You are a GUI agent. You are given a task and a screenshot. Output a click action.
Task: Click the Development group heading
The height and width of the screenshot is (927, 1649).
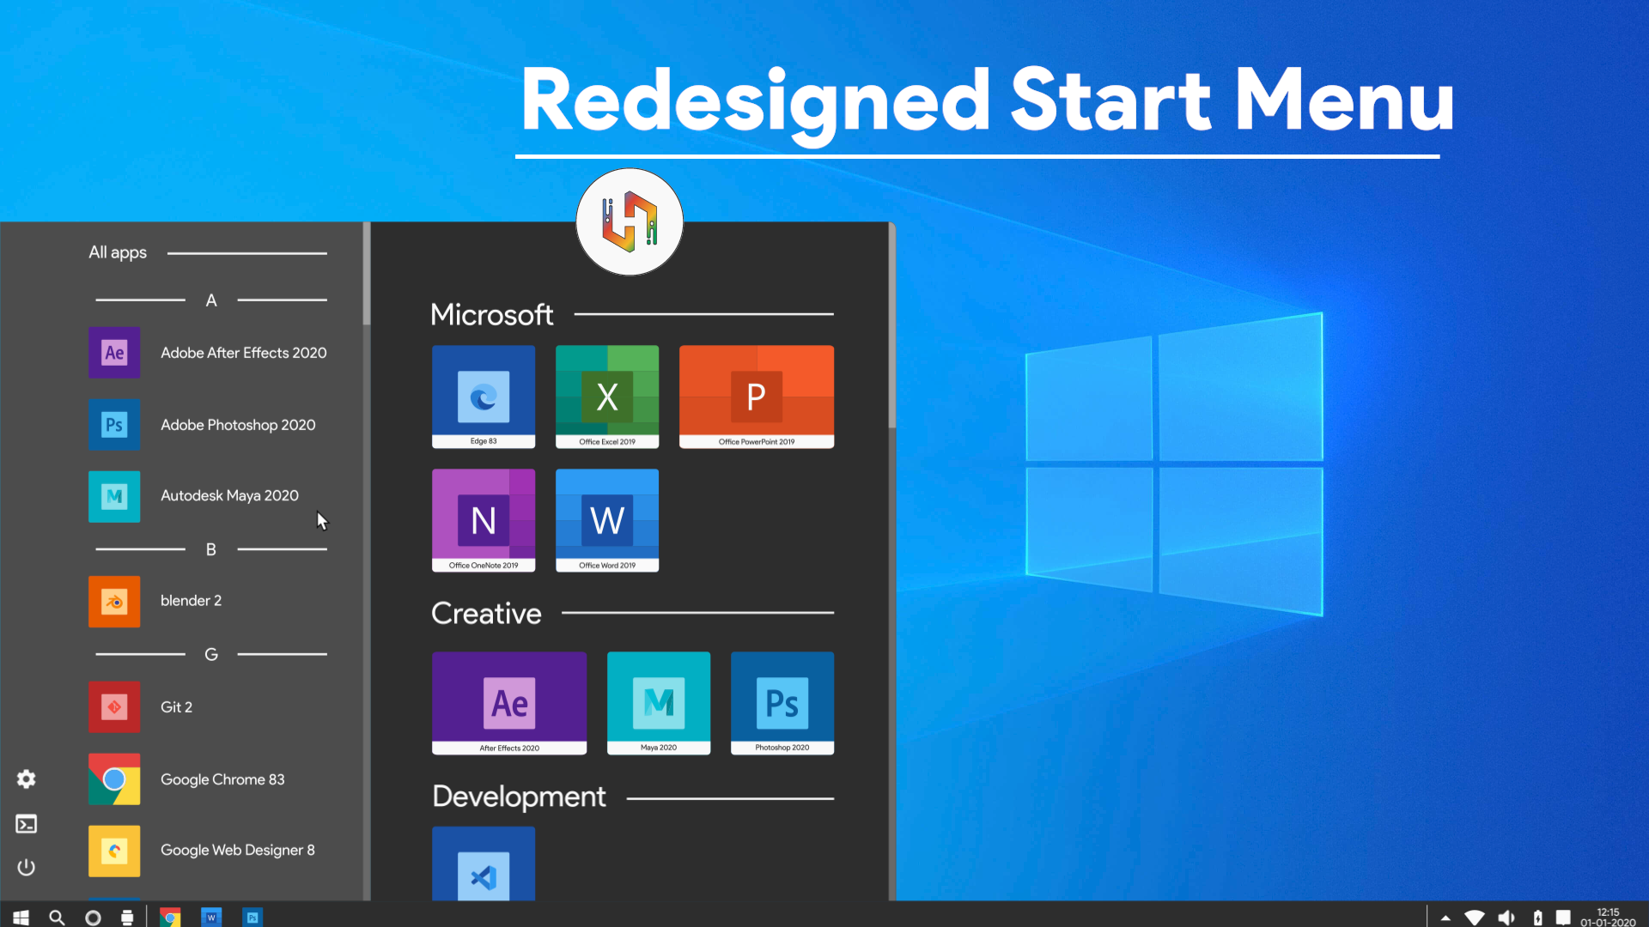click(519, 797)
